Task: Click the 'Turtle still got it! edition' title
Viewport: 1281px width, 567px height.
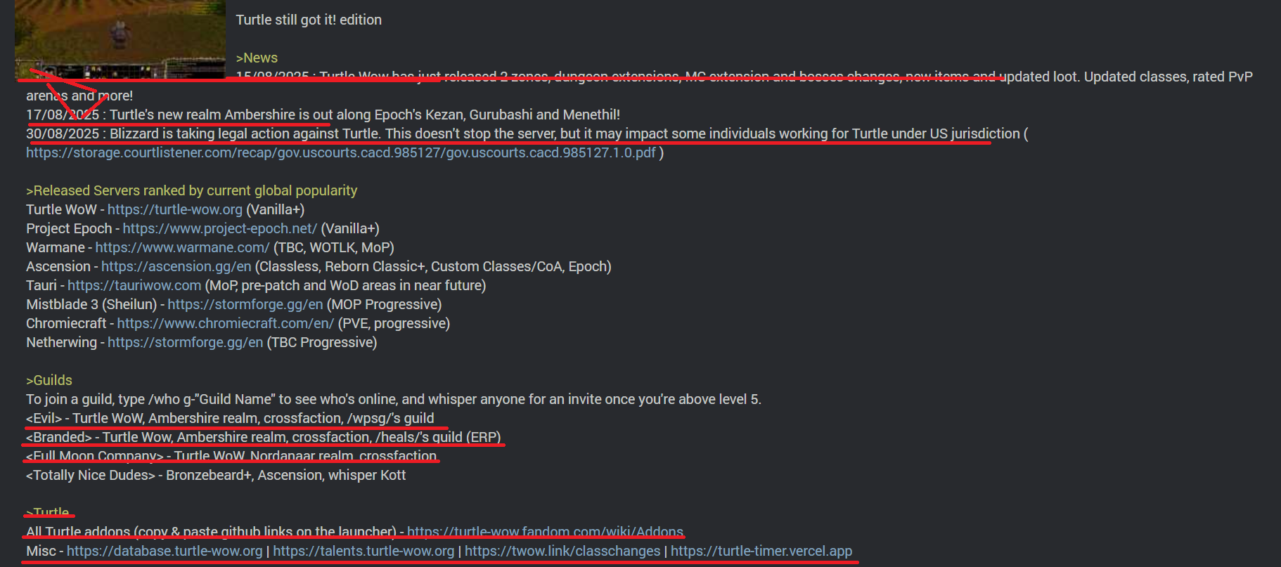Action: pyautogui.click(x=309, y=20)
